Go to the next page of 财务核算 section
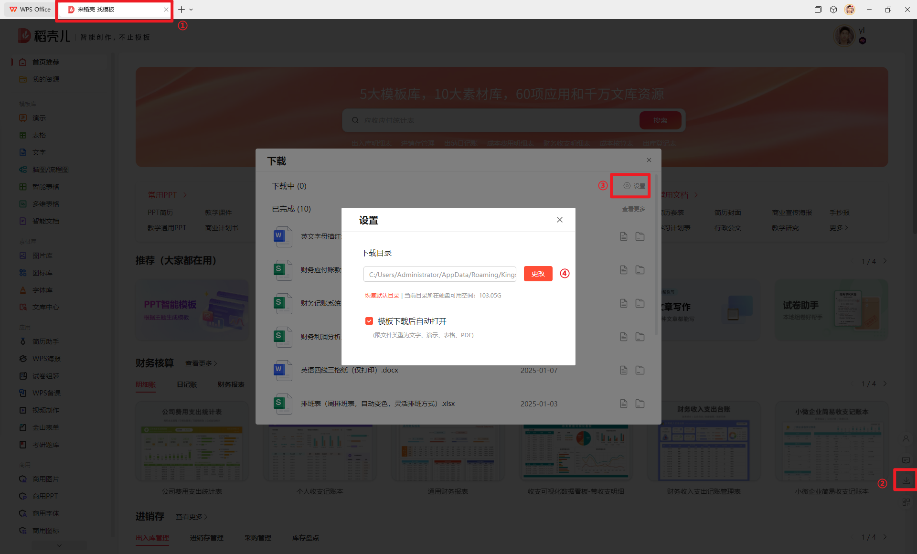Screen dimensions: 917x554 885,384
